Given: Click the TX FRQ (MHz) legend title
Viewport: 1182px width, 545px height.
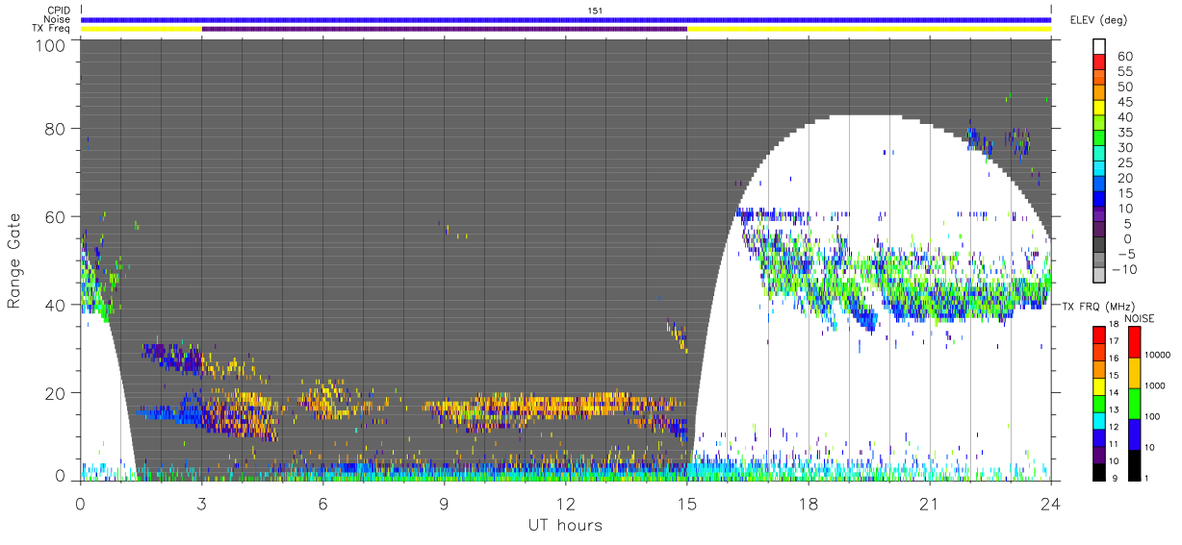Looking at the screenshot, I should click(1096, 306).
